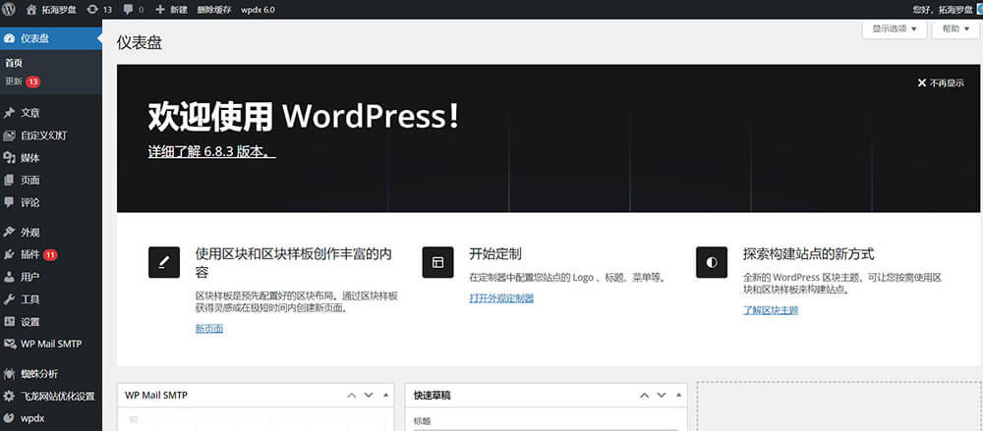Screen dimensions: 983x431
Task: Expand the 显示选项 screen options dropdown
Action: (x=894, y=29)
